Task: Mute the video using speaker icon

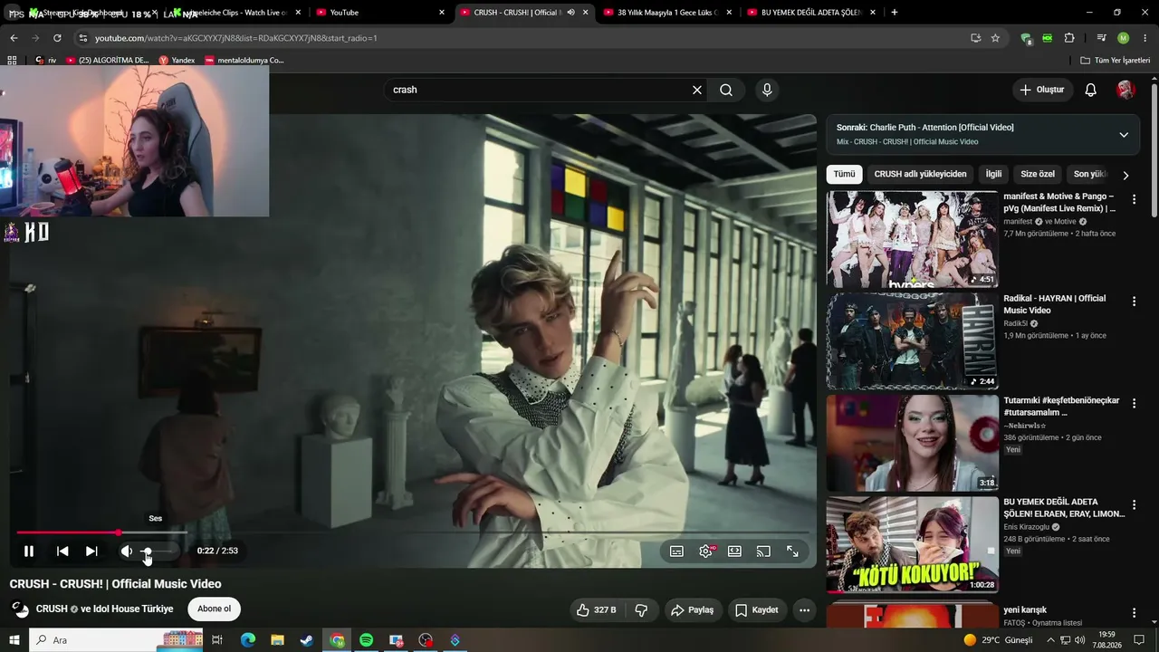Action: click(127, 551)
